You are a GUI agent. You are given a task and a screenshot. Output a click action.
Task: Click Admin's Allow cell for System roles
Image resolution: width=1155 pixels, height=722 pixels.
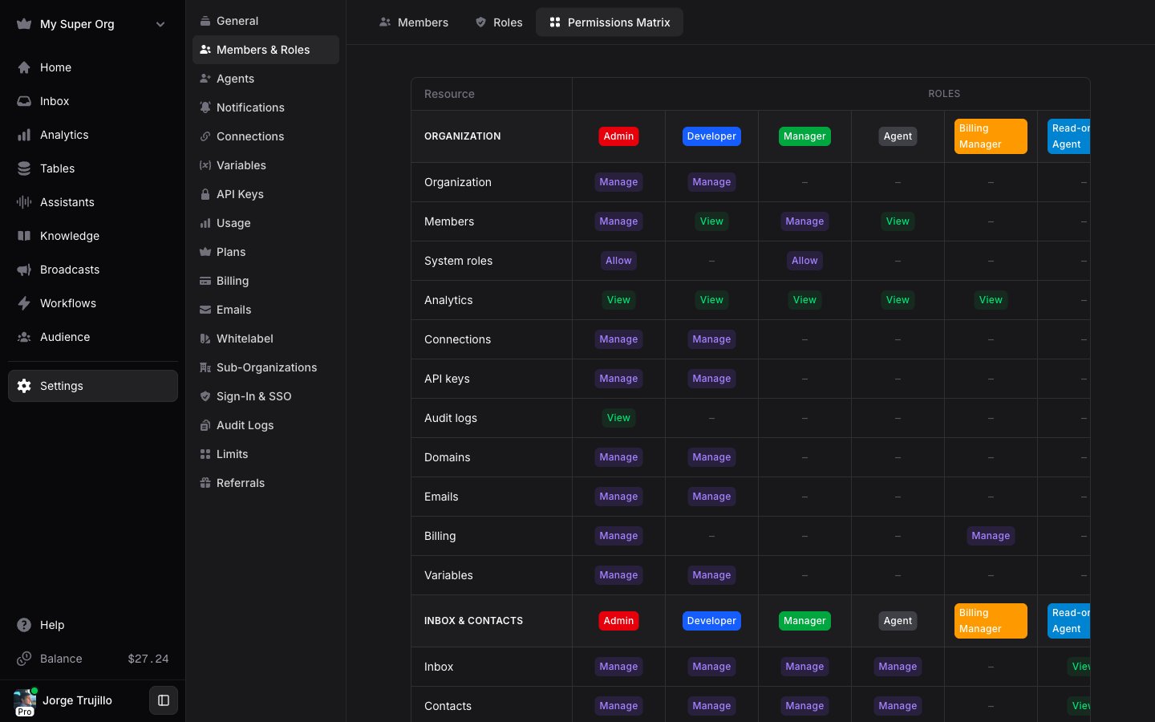618,261
